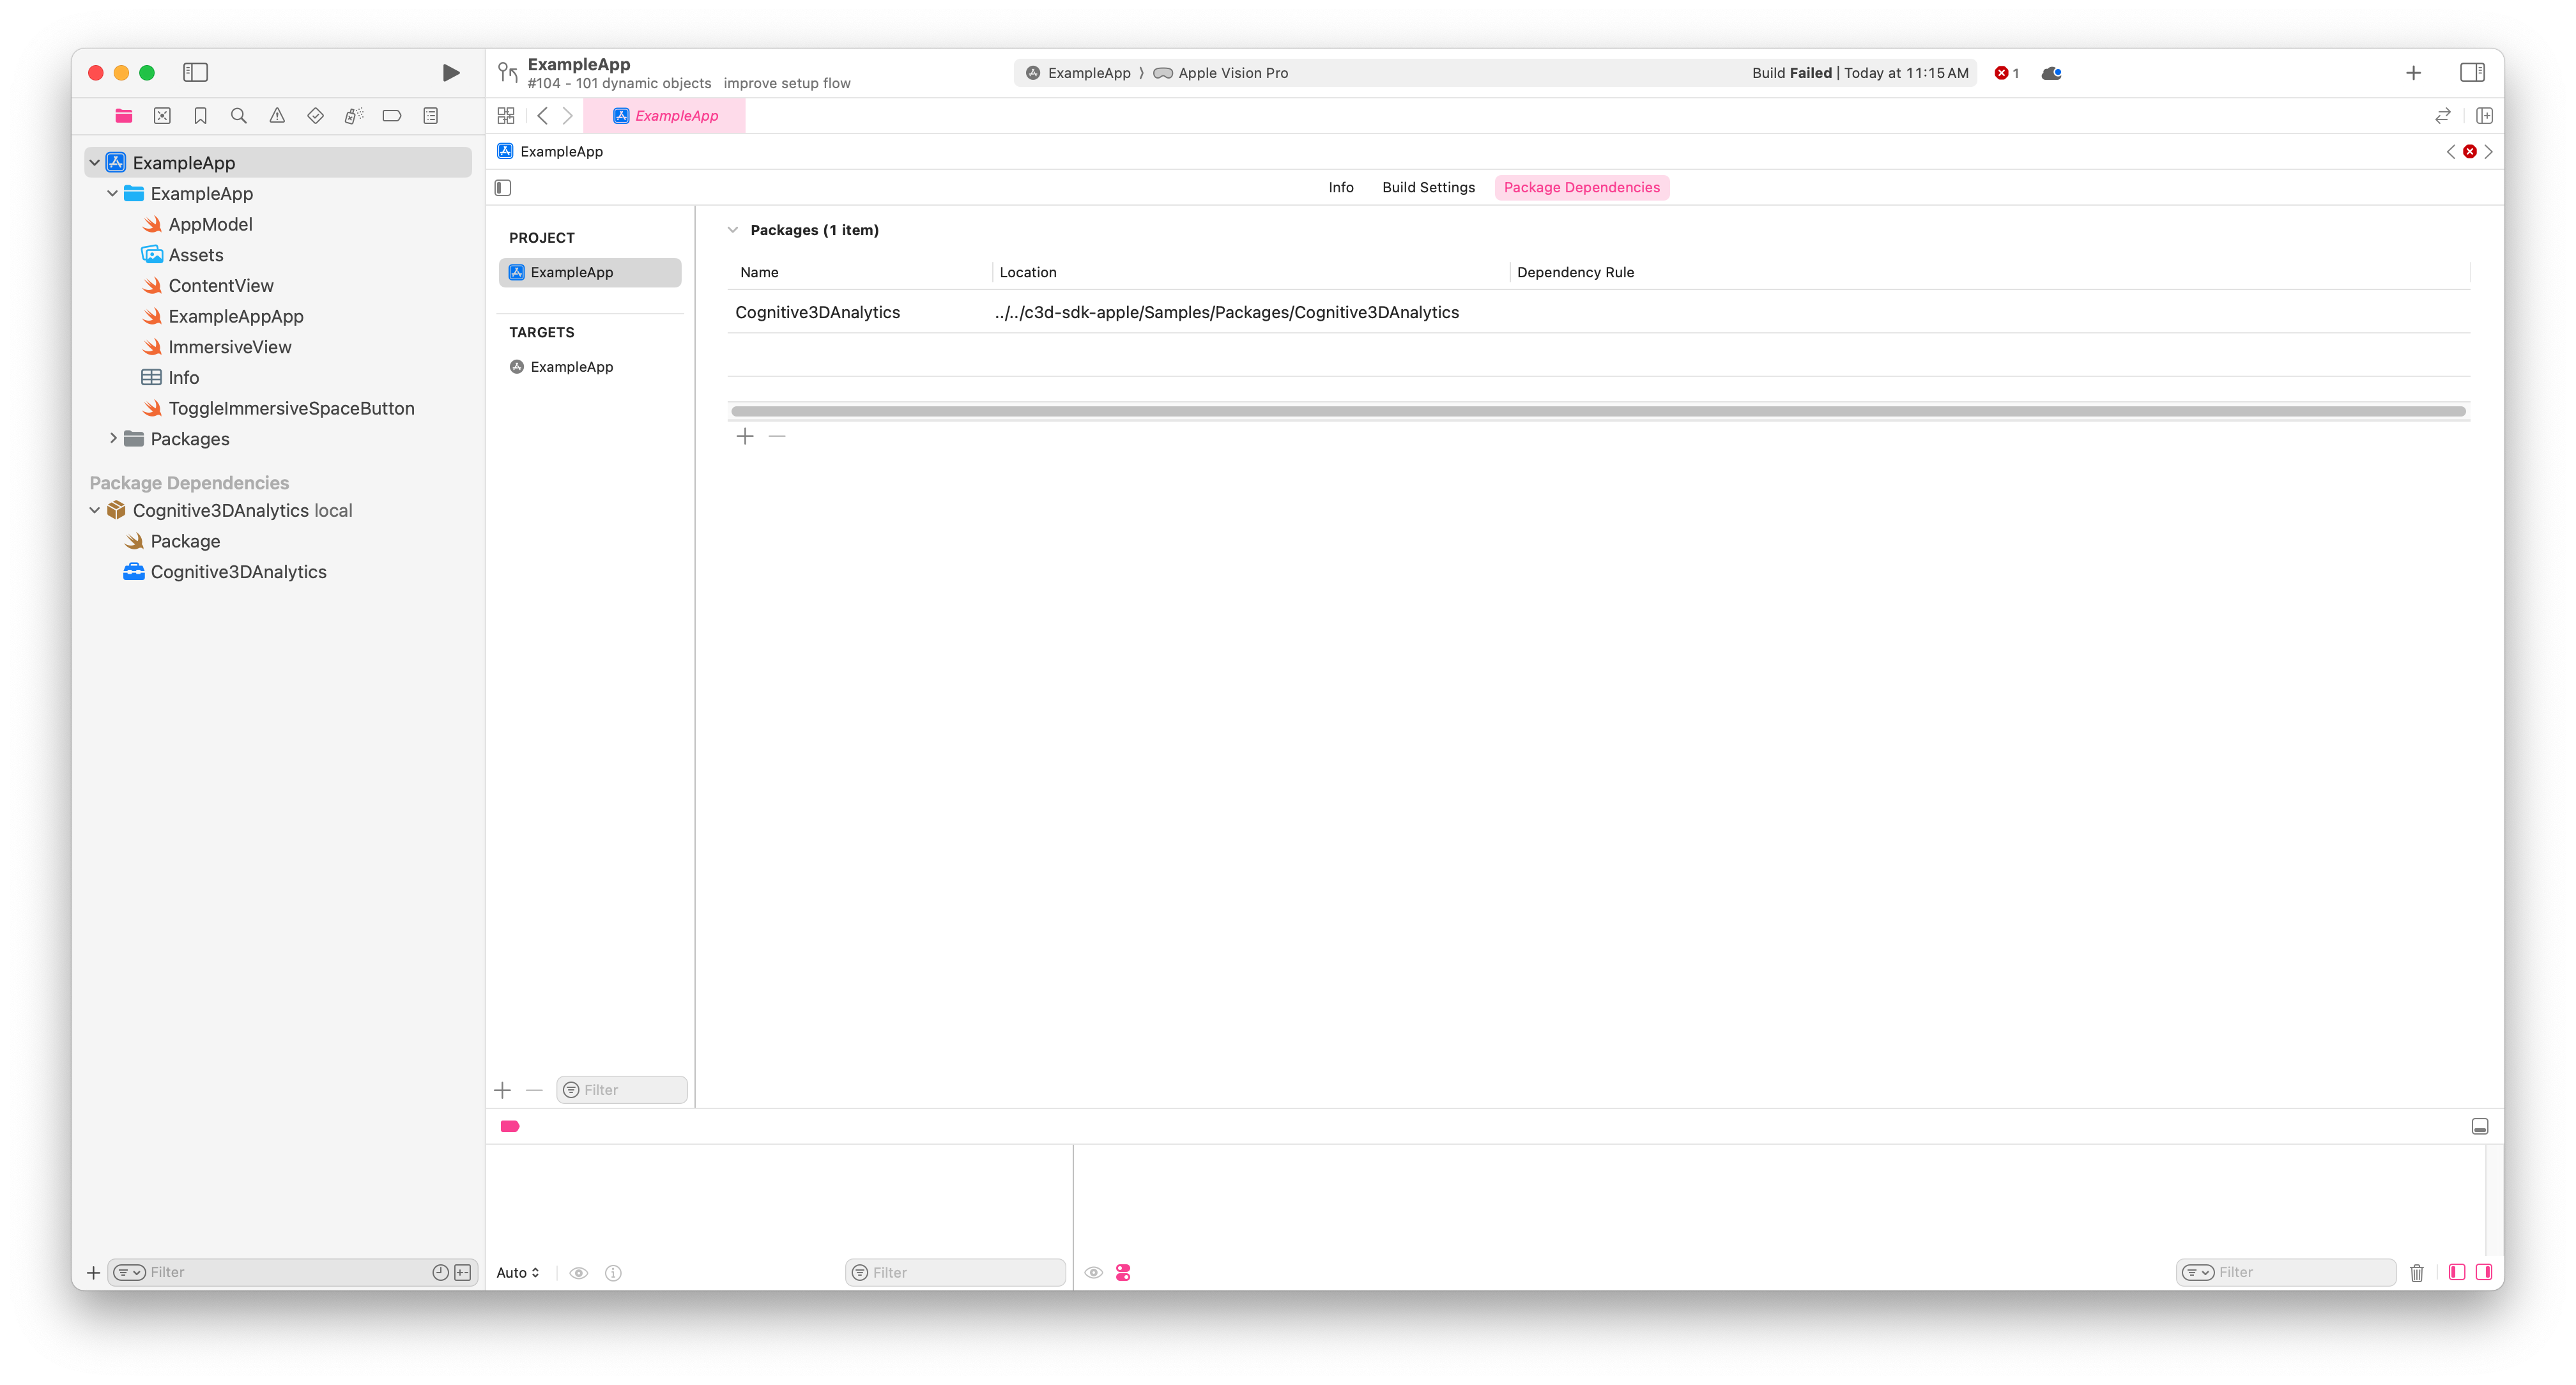2576x1385 pixels.
Task: Open the Find navigator magnifier icon
Action: [x=238, y=116]
